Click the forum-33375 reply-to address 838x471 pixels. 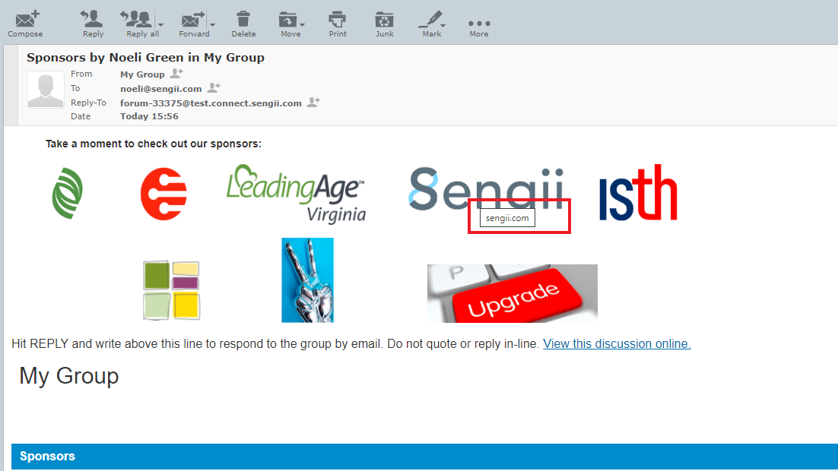(211, 103)
